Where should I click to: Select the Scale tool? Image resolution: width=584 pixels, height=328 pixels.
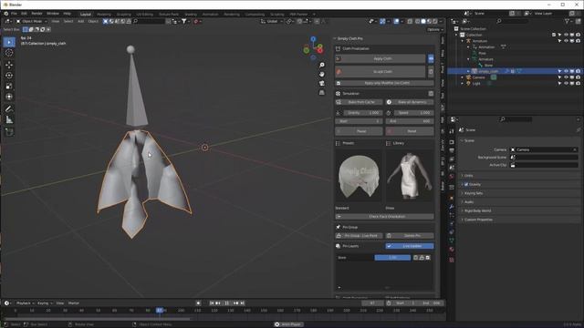point(9,87)
